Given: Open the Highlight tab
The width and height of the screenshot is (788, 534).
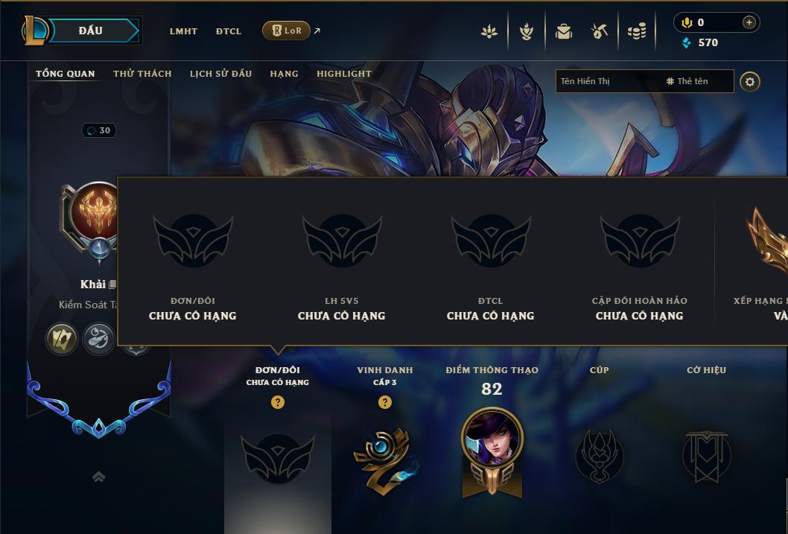Looking at the screenshot, I should [x=344, y=74].
